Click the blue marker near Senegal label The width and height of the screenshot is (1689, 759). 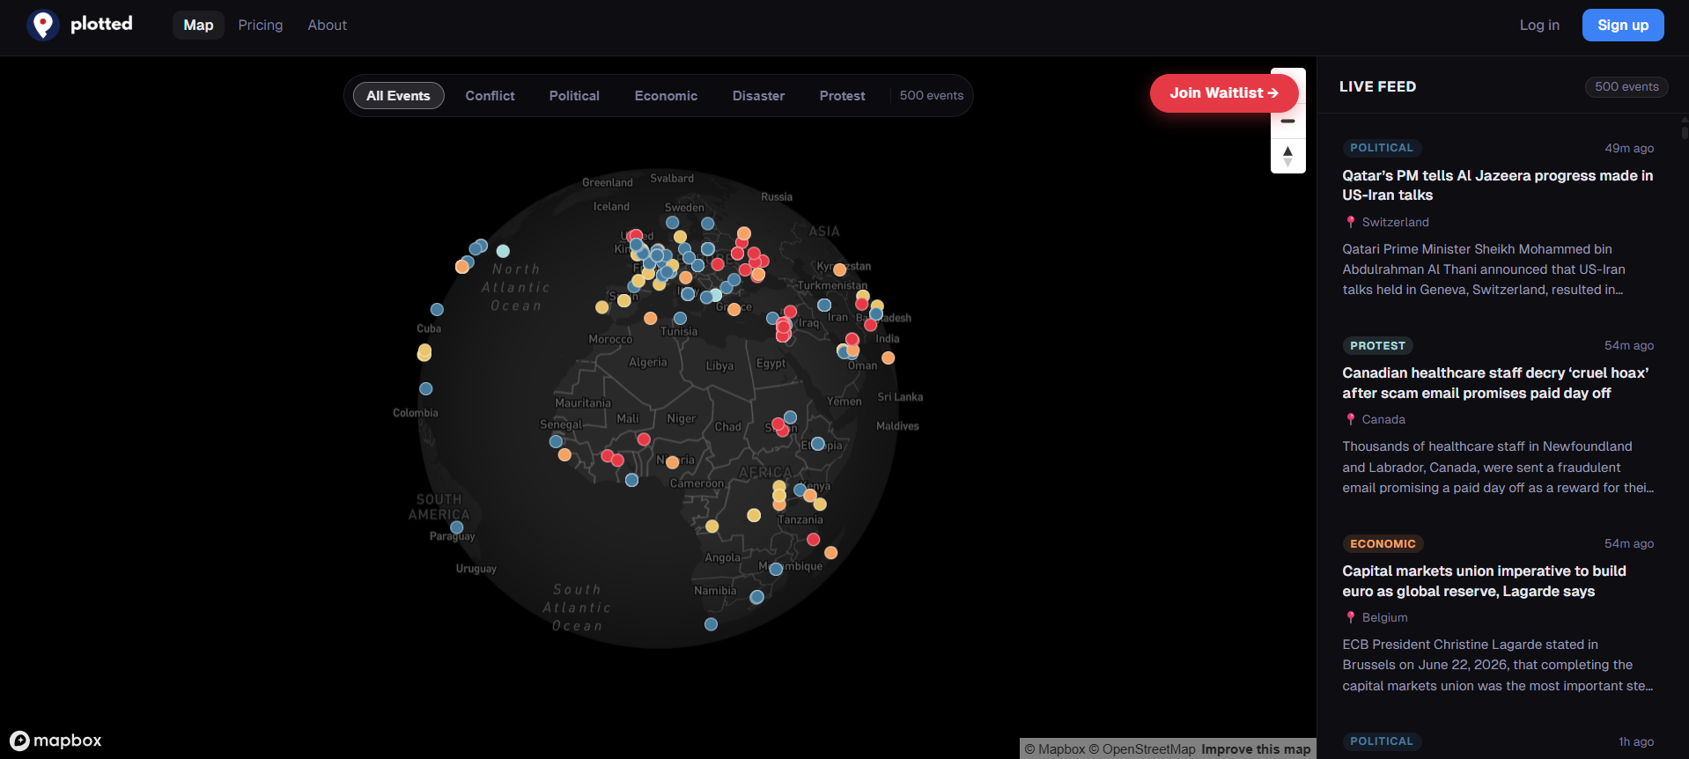556,441
